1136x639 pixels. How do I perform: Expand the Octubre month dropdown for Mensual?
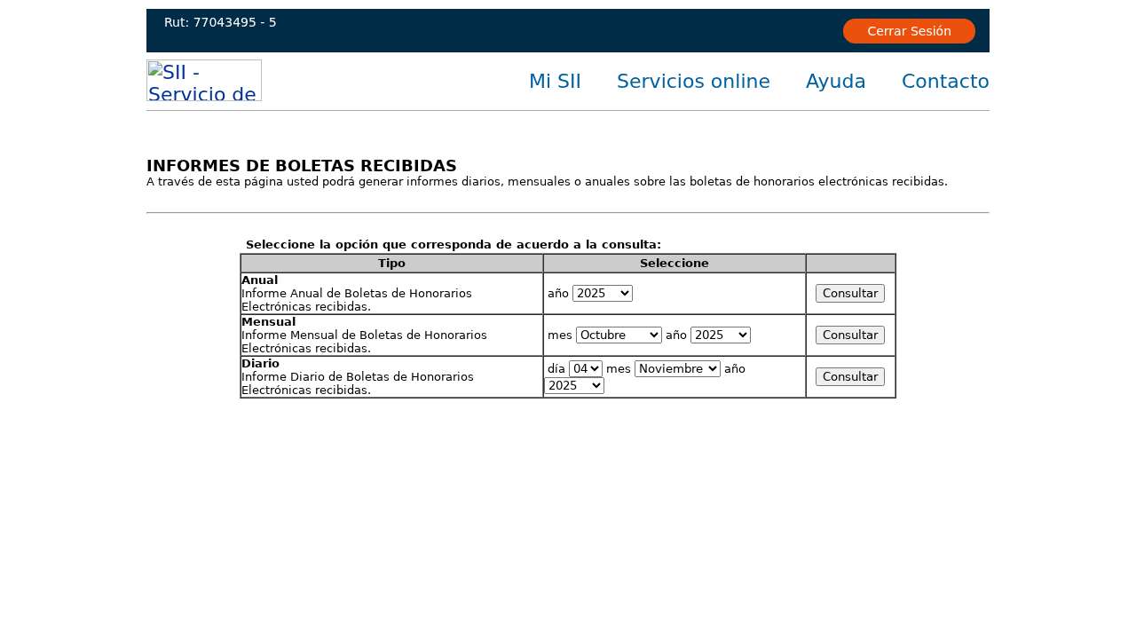pos(619,335)
